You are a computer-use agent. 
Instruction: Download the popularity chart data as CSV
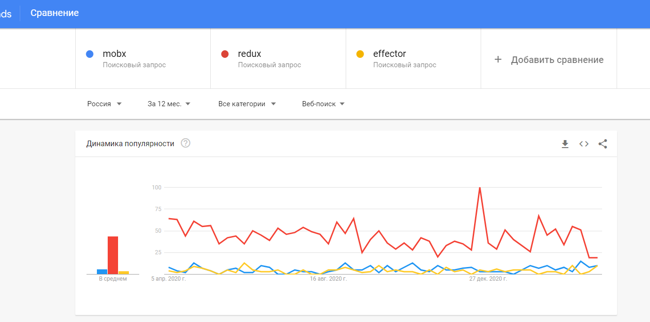pos(565,144)
